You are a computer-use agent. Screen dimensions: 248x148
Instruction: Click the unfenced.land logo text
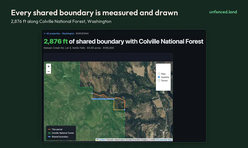pos(223,12)
